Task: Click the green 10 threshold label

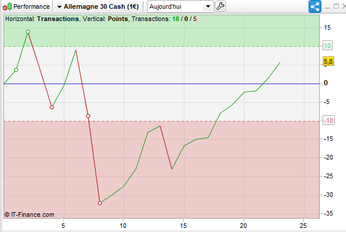Action: click(327, 46)
